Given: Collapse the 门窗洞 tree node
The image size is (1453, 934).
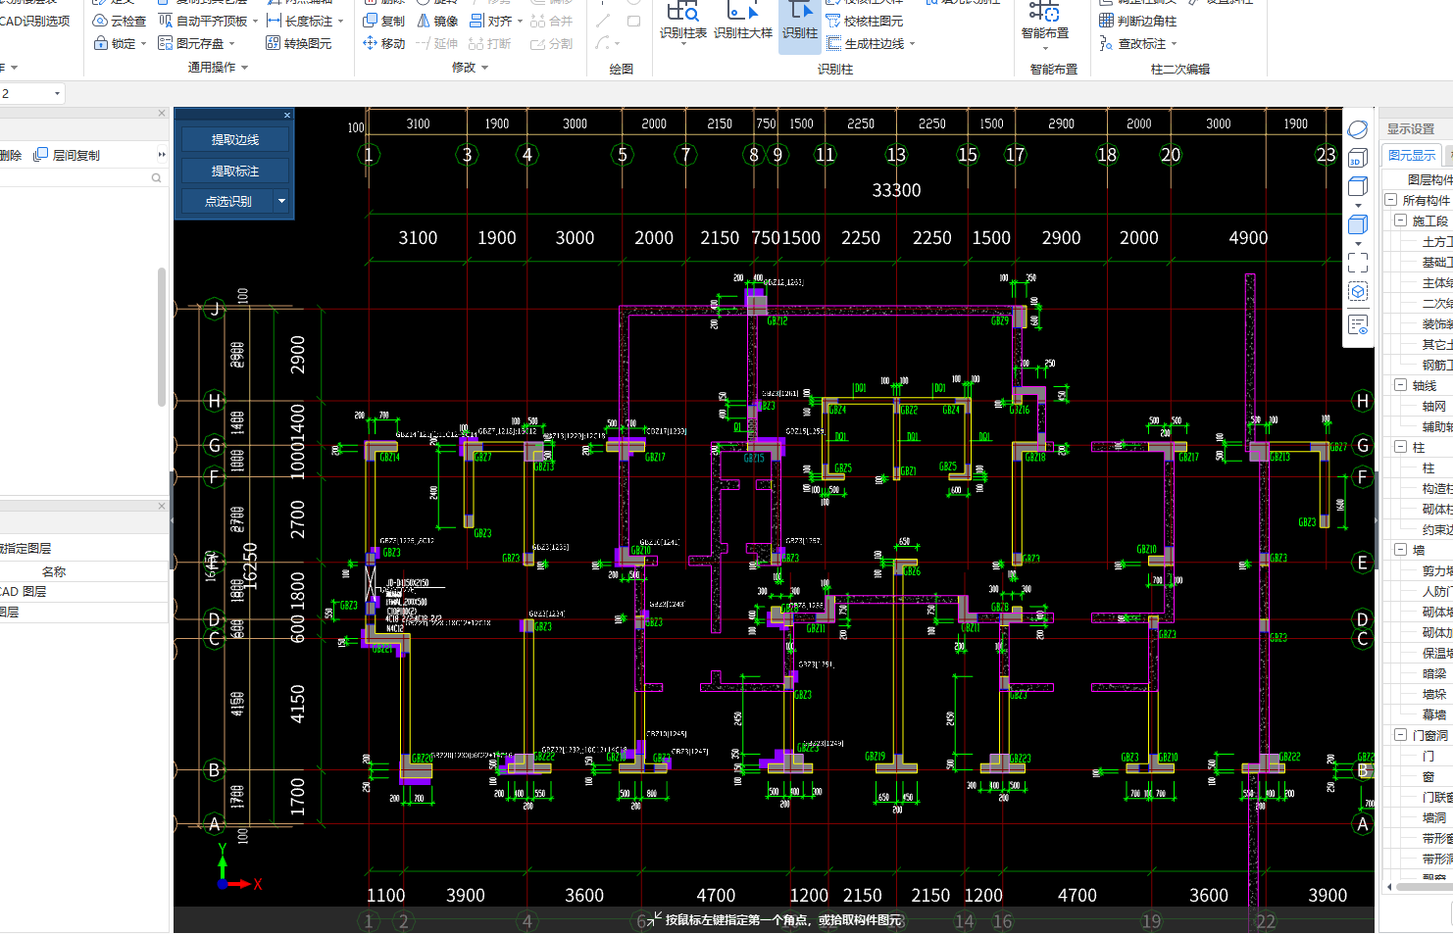Looking at the screenshot, I should coord(1401,735).
